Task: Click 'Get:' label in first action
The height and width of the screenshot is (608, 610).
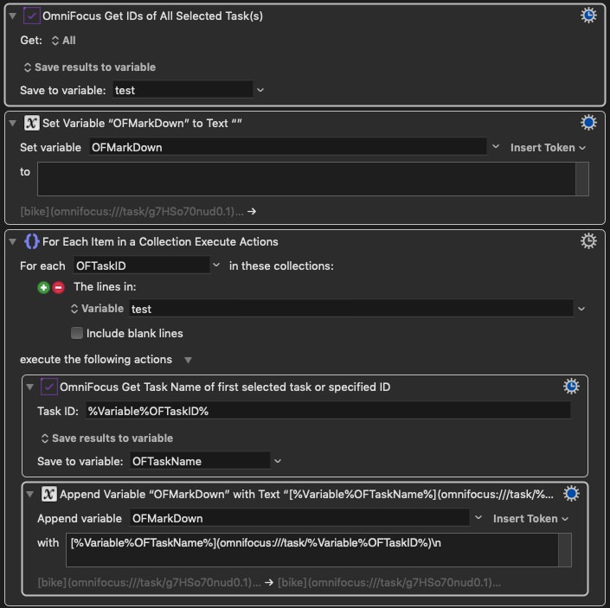Action: click(x=31, y=41)
